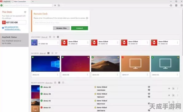
Task: Switch Favorites section to list view
Action: (52, 53)
